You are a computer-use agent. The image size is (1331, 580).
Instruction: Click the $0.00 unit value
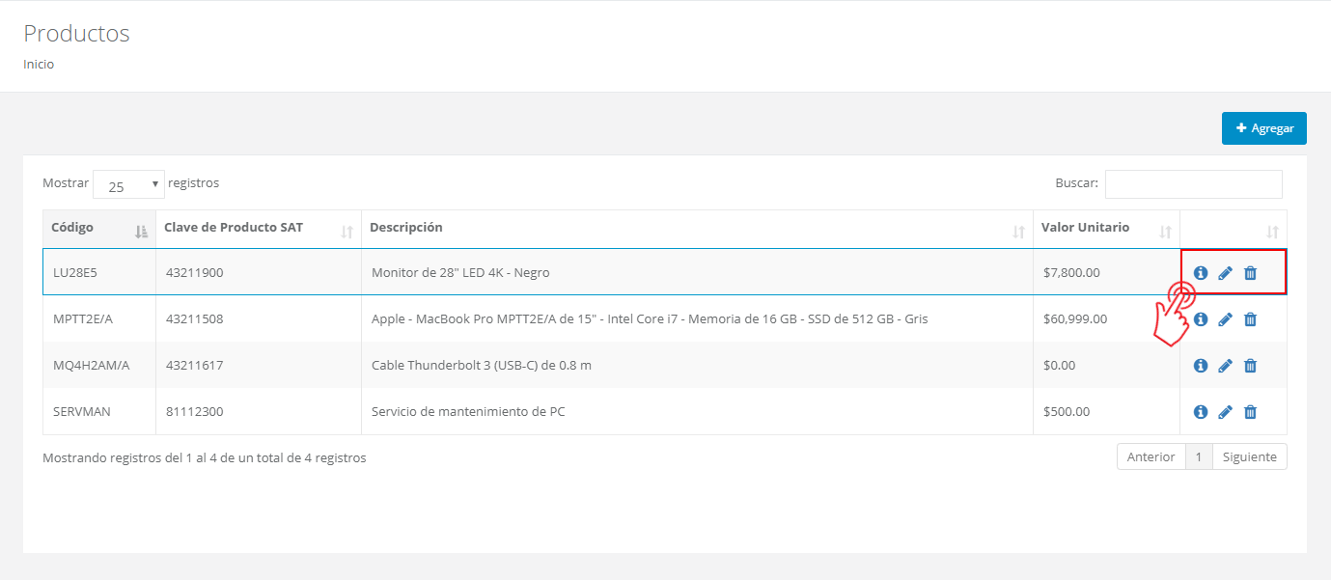1059,366
